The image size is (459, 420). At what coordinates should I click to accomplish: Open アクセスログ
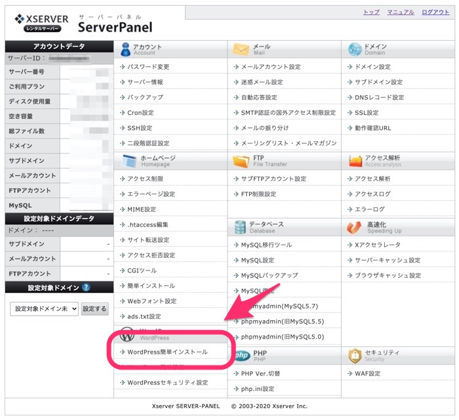[x=372, y=194]
